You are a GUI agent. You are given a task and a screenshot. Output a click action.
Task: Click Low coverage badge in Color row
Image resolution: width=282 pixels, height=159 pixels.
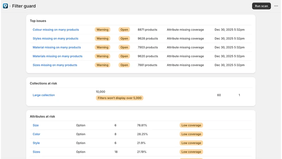[191, 134]
